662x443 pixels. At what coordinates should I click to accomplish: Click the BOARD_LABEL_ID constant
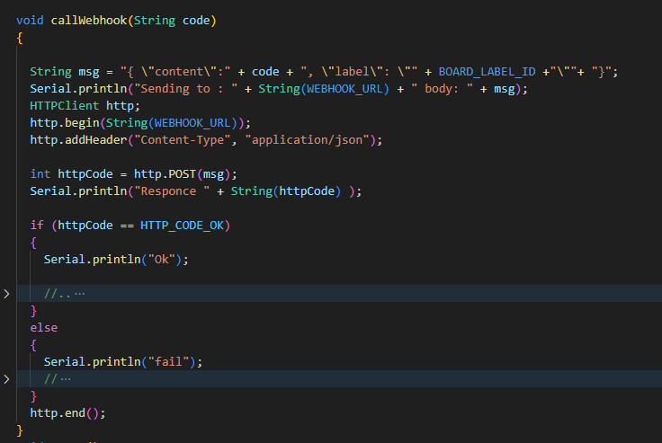tap(487, 72)
